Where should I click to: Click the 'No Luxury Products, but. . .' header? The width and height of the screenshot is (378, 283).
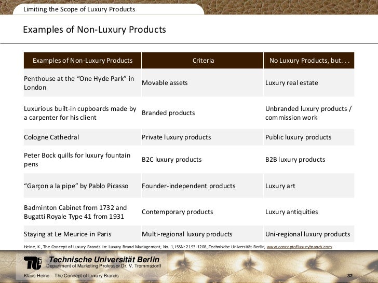coord(309,61)
